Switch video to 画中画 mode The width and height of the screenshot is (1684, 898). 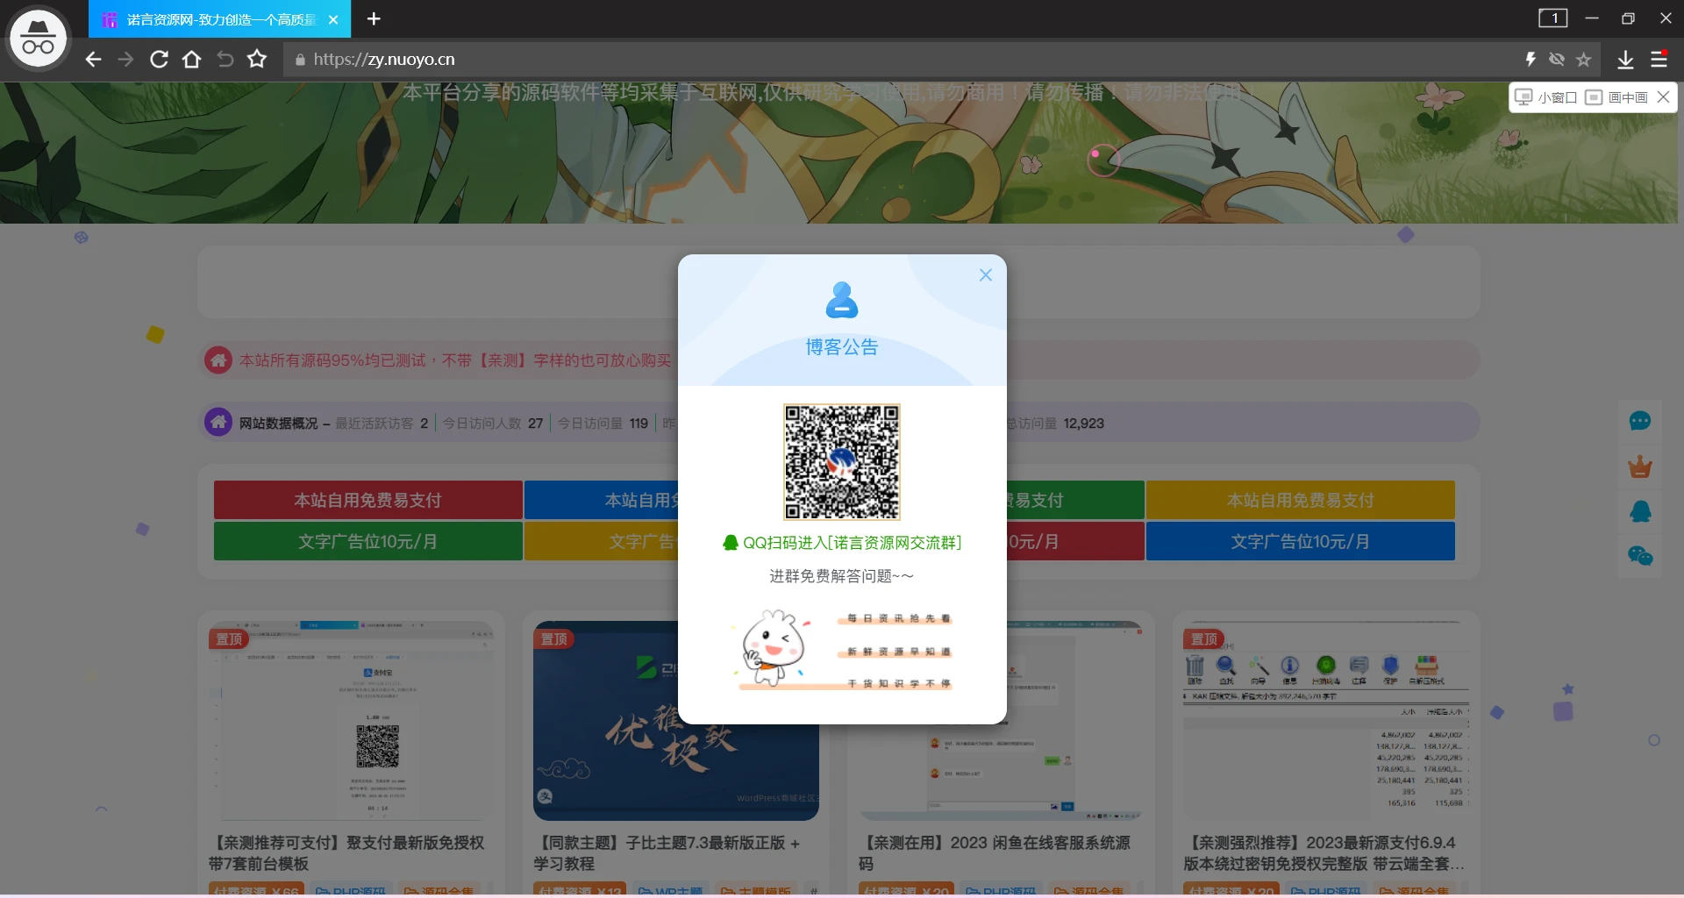point(1616,97)
